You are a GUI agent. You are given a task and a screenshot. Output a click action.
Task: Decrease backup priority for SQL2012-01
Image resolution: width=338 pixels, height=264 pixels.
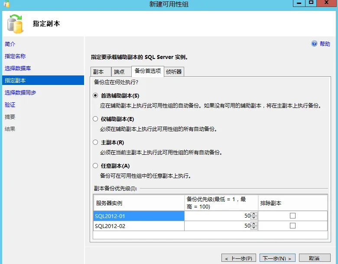254,218
